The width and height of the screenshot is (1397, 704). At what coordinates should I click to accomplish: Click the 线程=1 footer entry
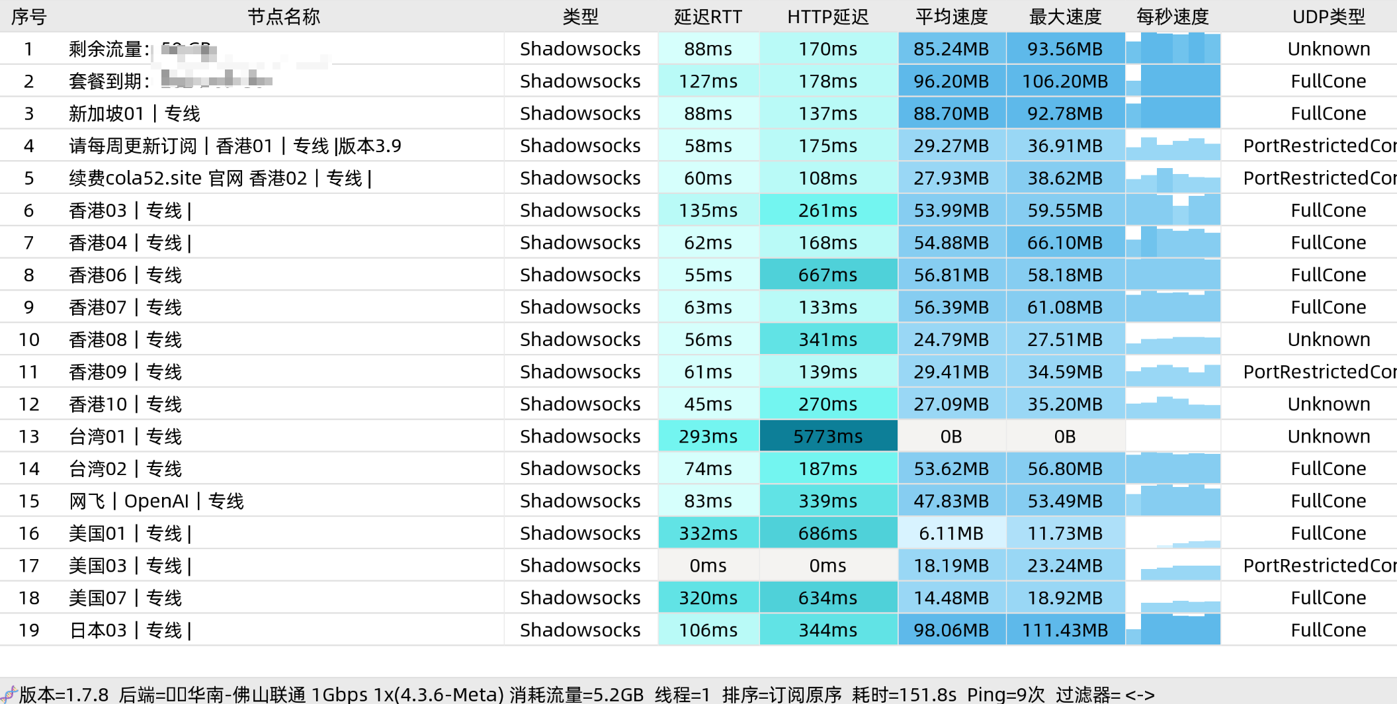(x=683, y=694)
